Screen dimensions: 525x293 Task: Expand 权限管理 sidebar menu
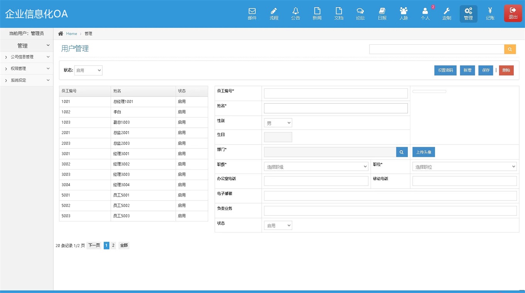[27, 69]
